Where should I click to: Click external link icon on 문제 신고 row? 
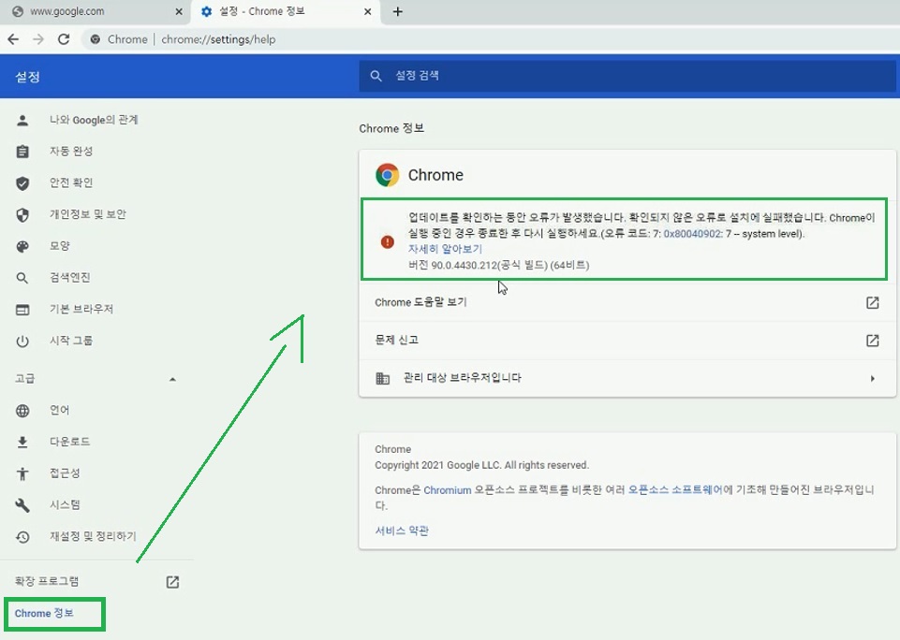pos(873,341)
